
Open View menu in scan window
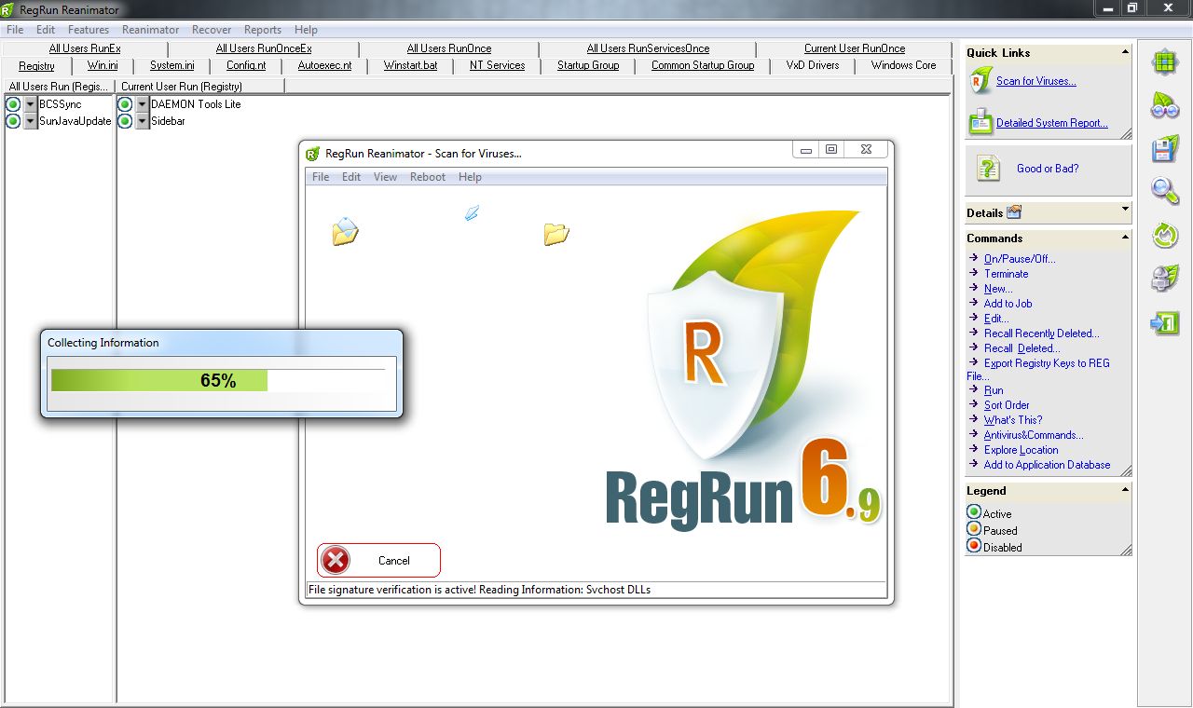tap(385, 177)
